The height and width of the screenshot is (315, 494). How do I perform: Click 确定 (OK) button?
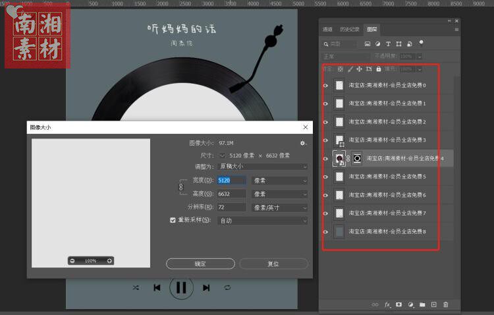(x=201, y=264)
